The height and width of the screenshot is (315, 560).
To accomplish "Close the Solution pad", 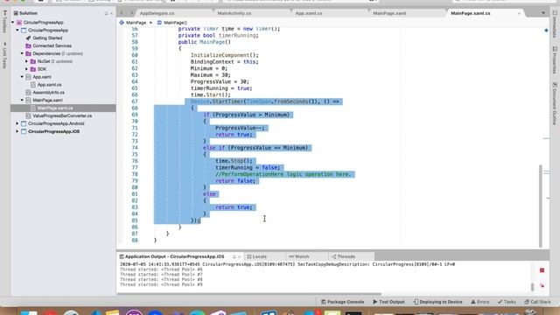I will point(111,13).
